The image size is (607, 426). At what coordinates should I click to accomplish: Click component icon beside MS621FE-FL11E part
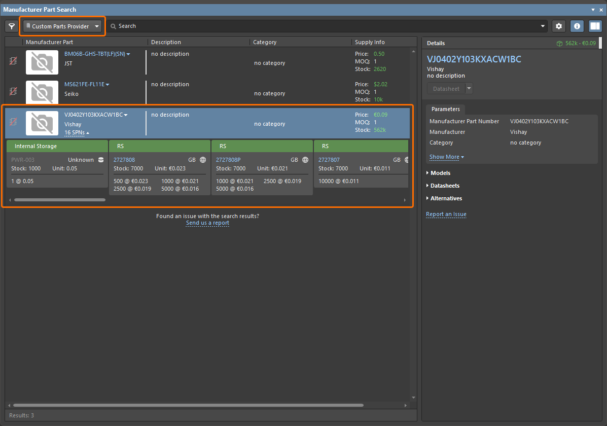point(14,91)
